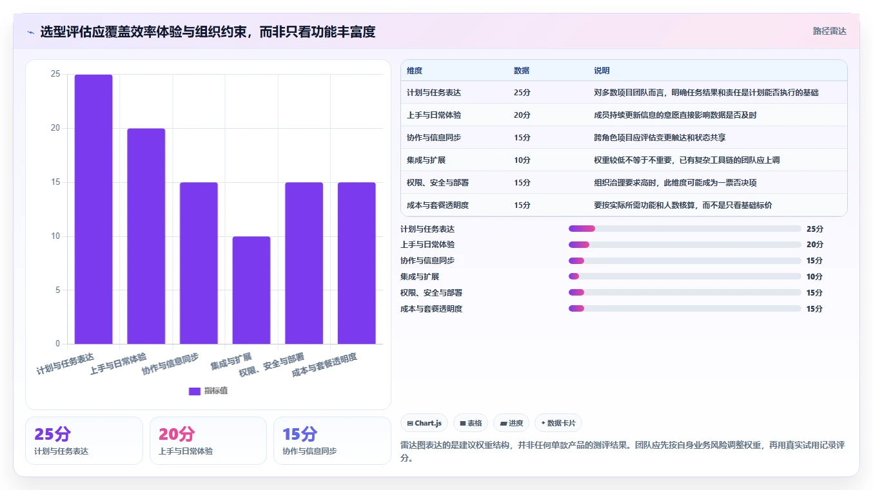
Task: Click the 路径雷达 label in header
Action: click(829, 31)
